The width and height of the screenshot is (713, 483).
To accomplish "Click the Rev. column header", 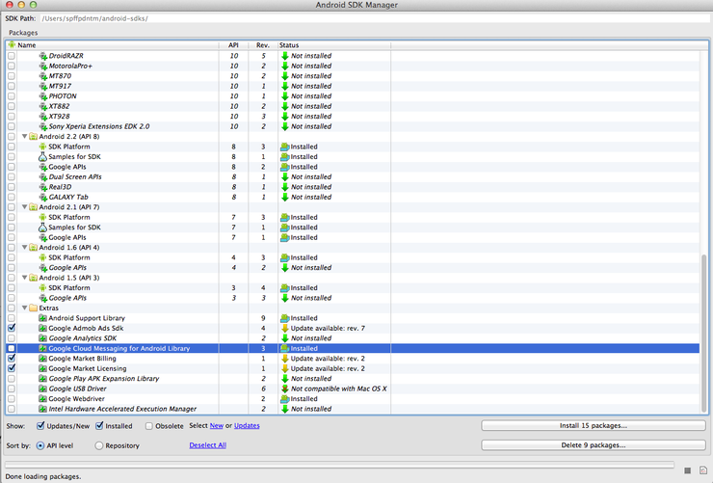I will tap(263, 45).
